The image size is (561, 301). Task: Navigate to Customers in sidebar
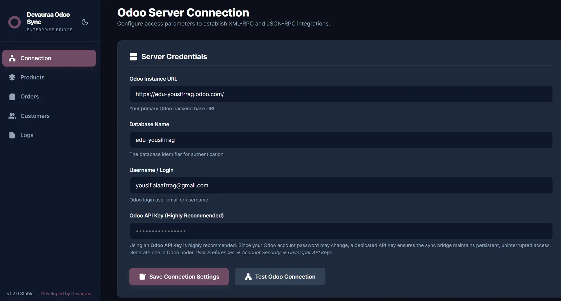49,116
